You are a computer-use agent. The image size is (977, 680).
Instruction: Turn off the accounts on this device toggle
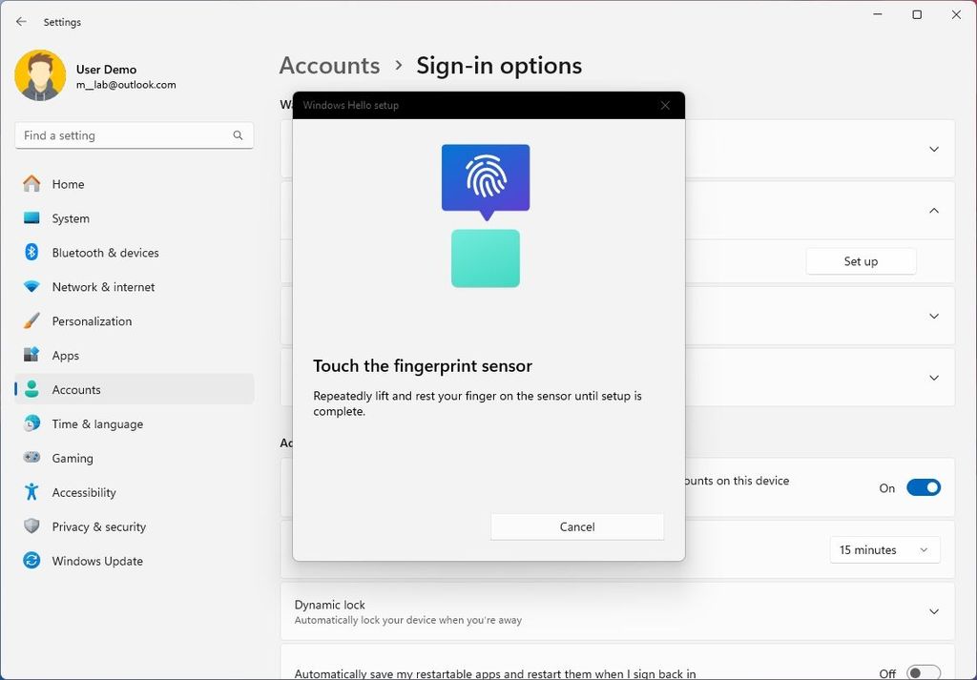(923, 486)
